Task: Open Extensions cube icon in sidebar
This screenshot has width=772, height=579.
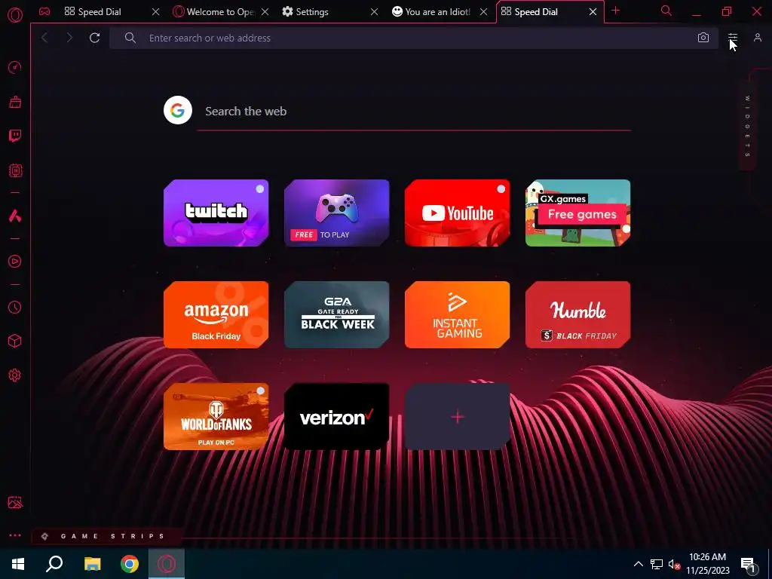Action: 15,342
